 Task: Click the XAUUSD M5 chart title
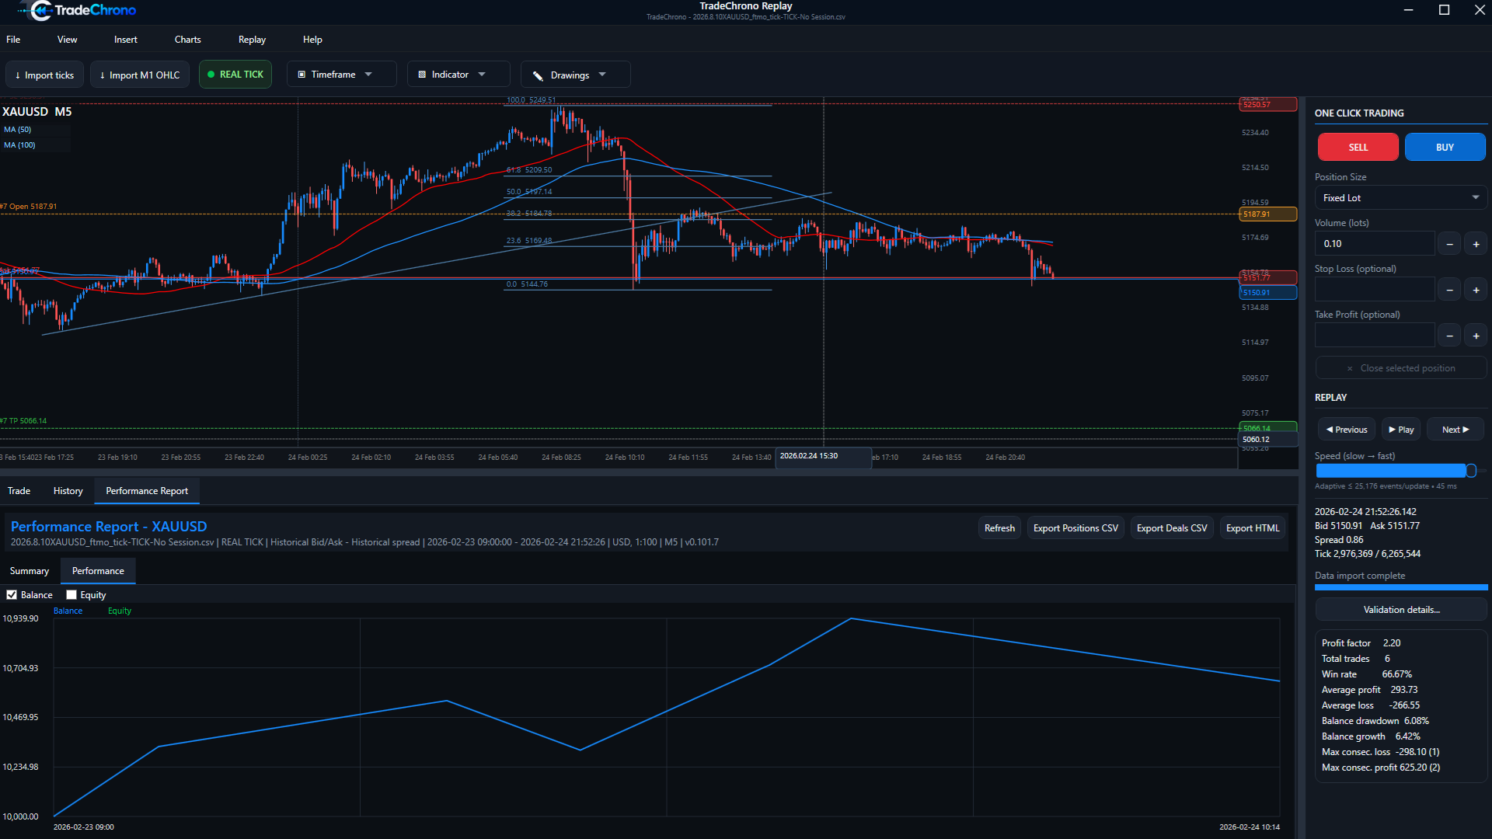37,112
